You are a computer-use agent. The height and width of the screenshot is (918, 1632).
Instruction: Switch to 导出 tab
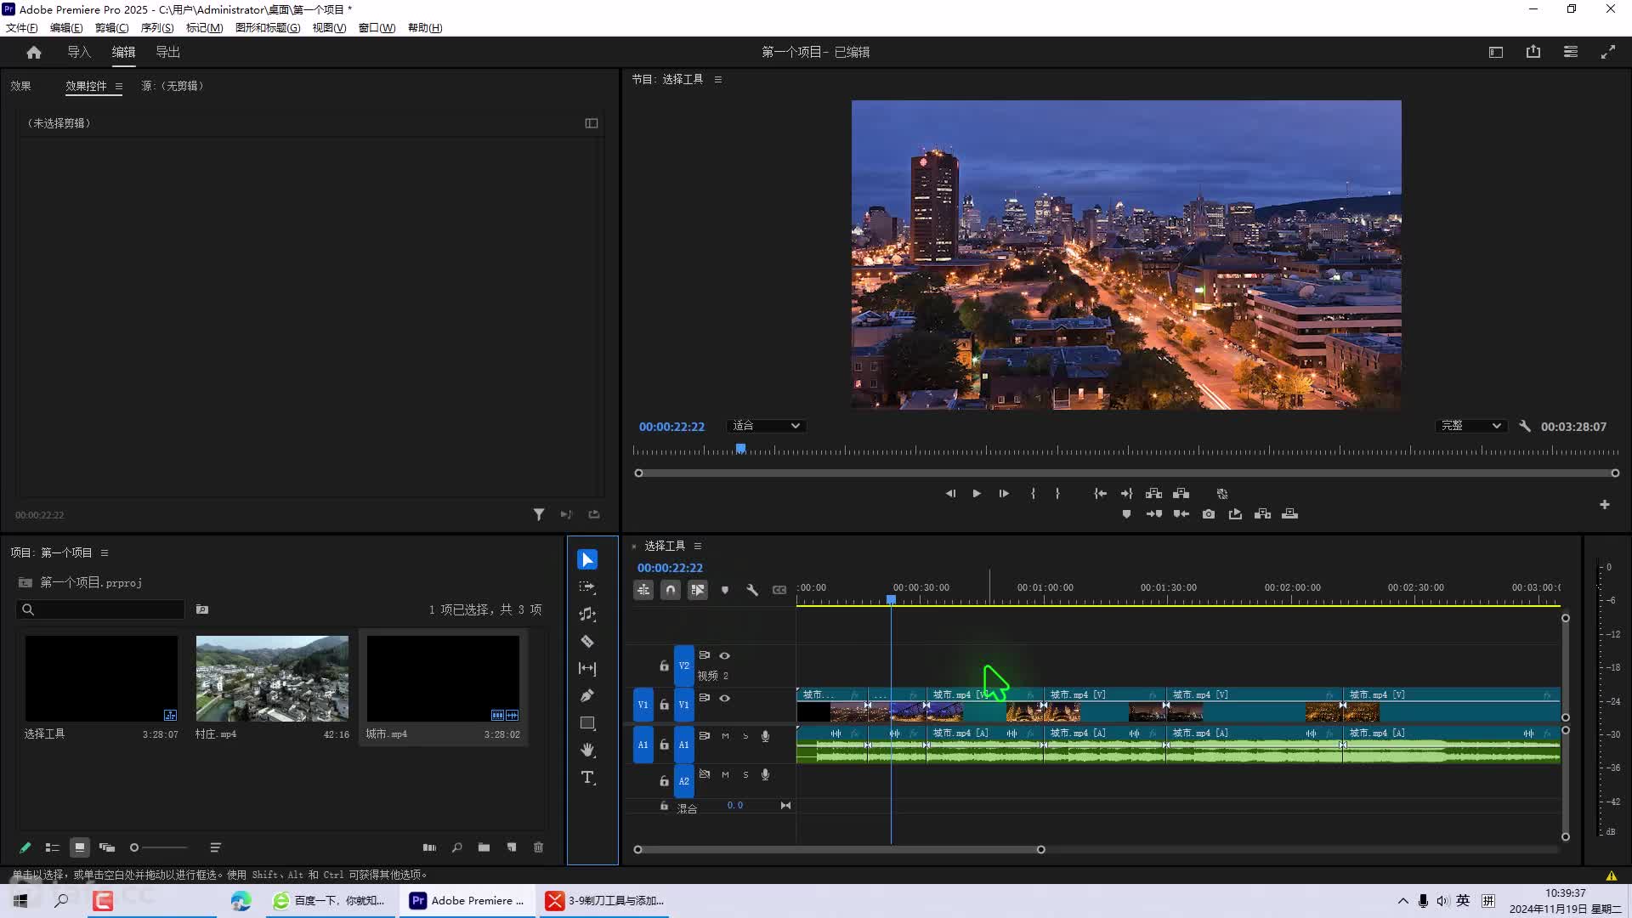(x=167, y=52)
